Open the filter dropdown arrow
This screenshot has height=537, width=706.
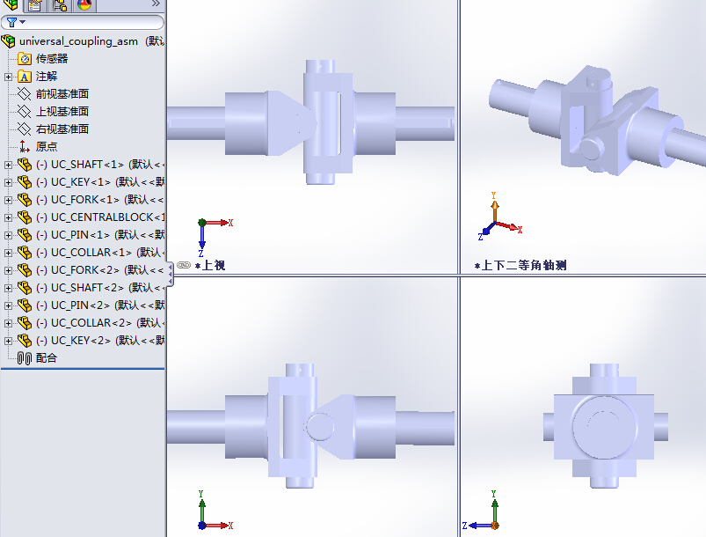click(23, 22)
